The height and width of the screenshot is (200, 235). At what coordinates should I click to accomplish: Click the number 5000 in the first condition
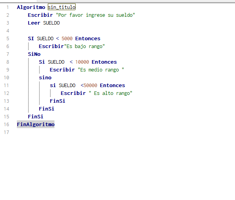click(67, 38)
